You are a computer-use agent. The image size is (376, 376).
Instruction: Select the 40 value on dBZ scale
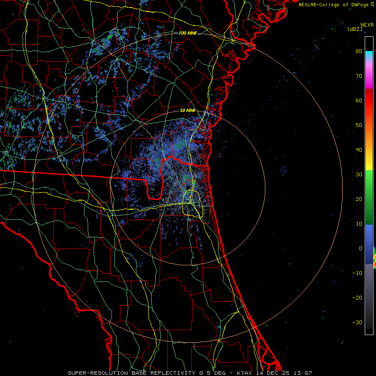click(x=359, y=150)
